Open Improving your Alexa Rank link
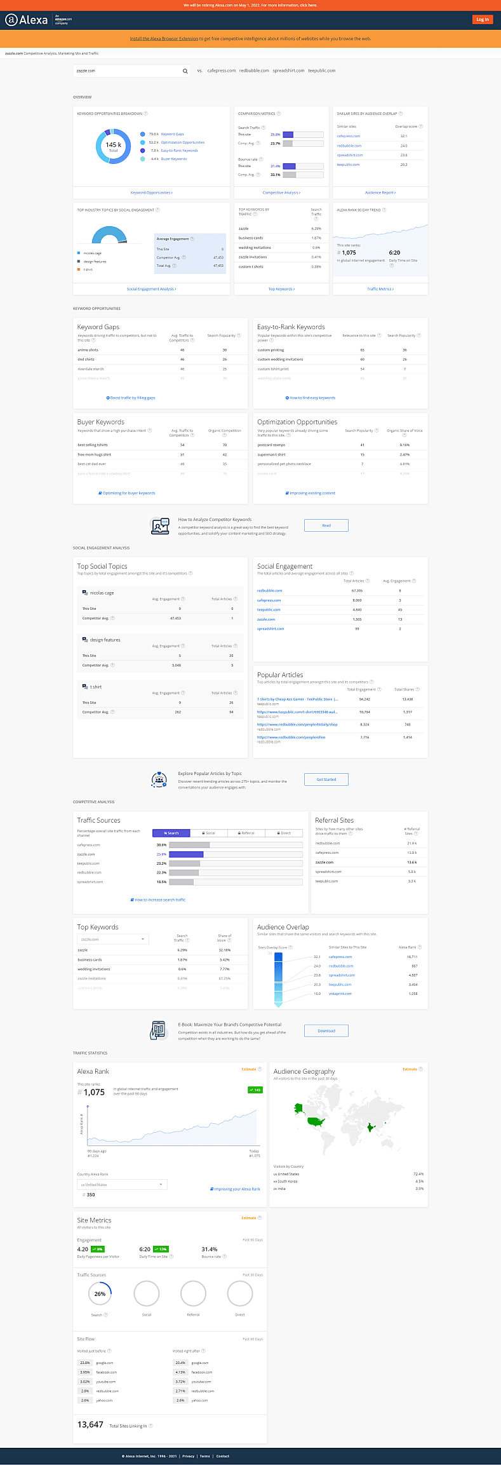Viewport: 501px width, 1465px height. click(235, 1189)
